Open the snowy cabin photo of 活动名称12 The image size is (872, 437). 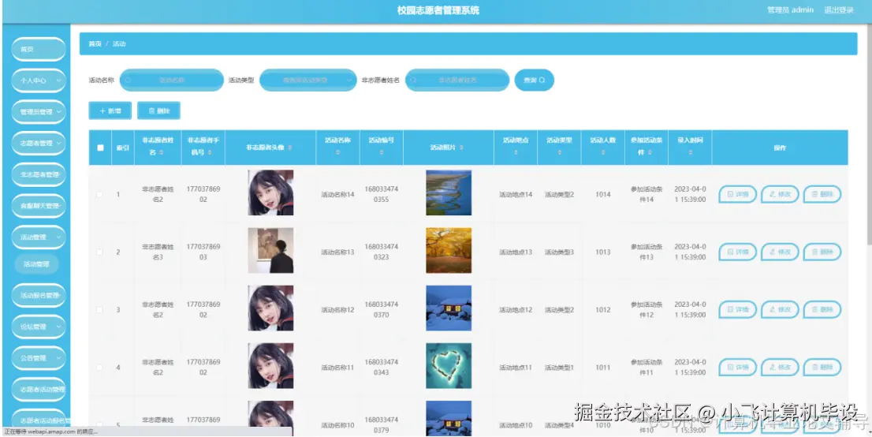pyautogui.click(x=449, y=308)
